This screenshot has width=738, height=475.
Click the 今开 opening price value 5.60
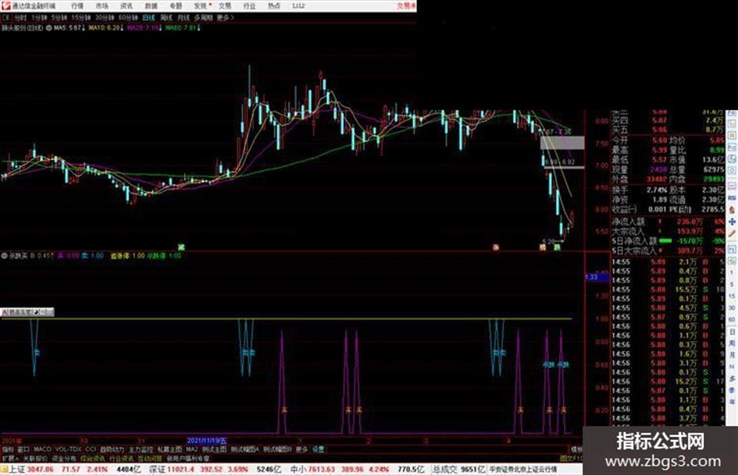[659, 140]
